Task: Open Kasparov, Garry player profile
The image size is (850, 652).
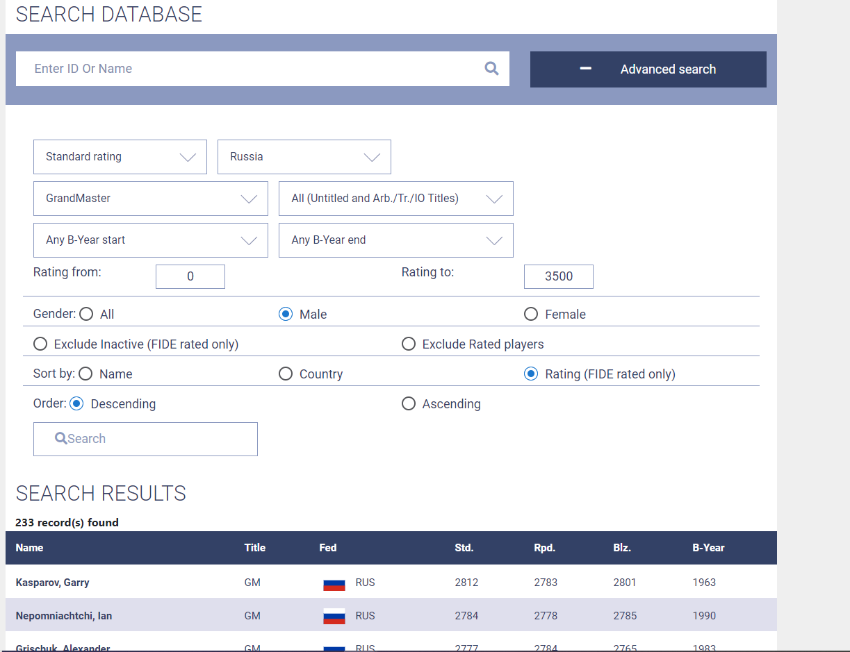Action: (53, 583)
